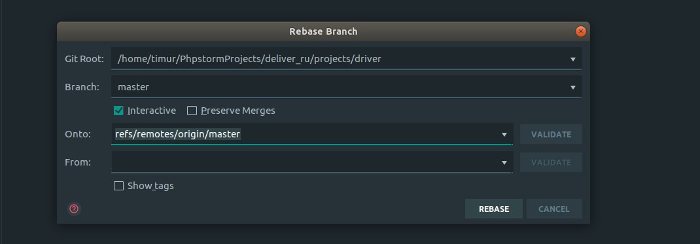Expand the From dropdown arrow
This screenshot has height=244, width=700.
tap(504, 163)
